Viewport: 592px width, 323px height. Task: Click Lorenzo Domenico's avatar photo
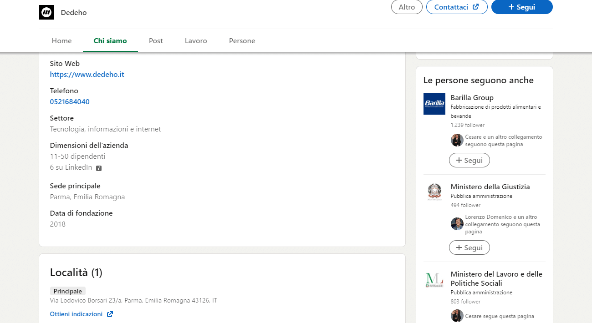pyautogui.click(x=457, y=224)
